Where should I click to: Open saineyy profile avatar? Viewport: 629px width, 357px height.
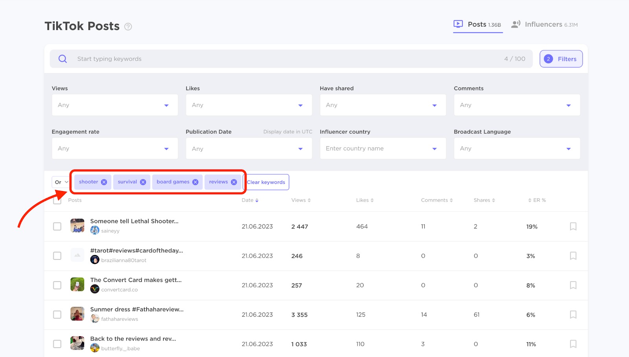click(x=95, y=231)
